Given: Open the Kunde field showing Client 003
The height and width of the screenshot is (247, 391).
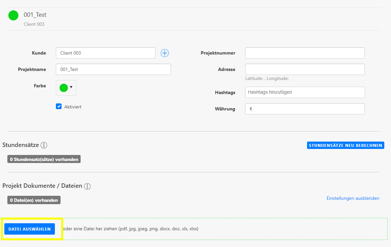Looking at the screenshot, I should pos(105,53).
